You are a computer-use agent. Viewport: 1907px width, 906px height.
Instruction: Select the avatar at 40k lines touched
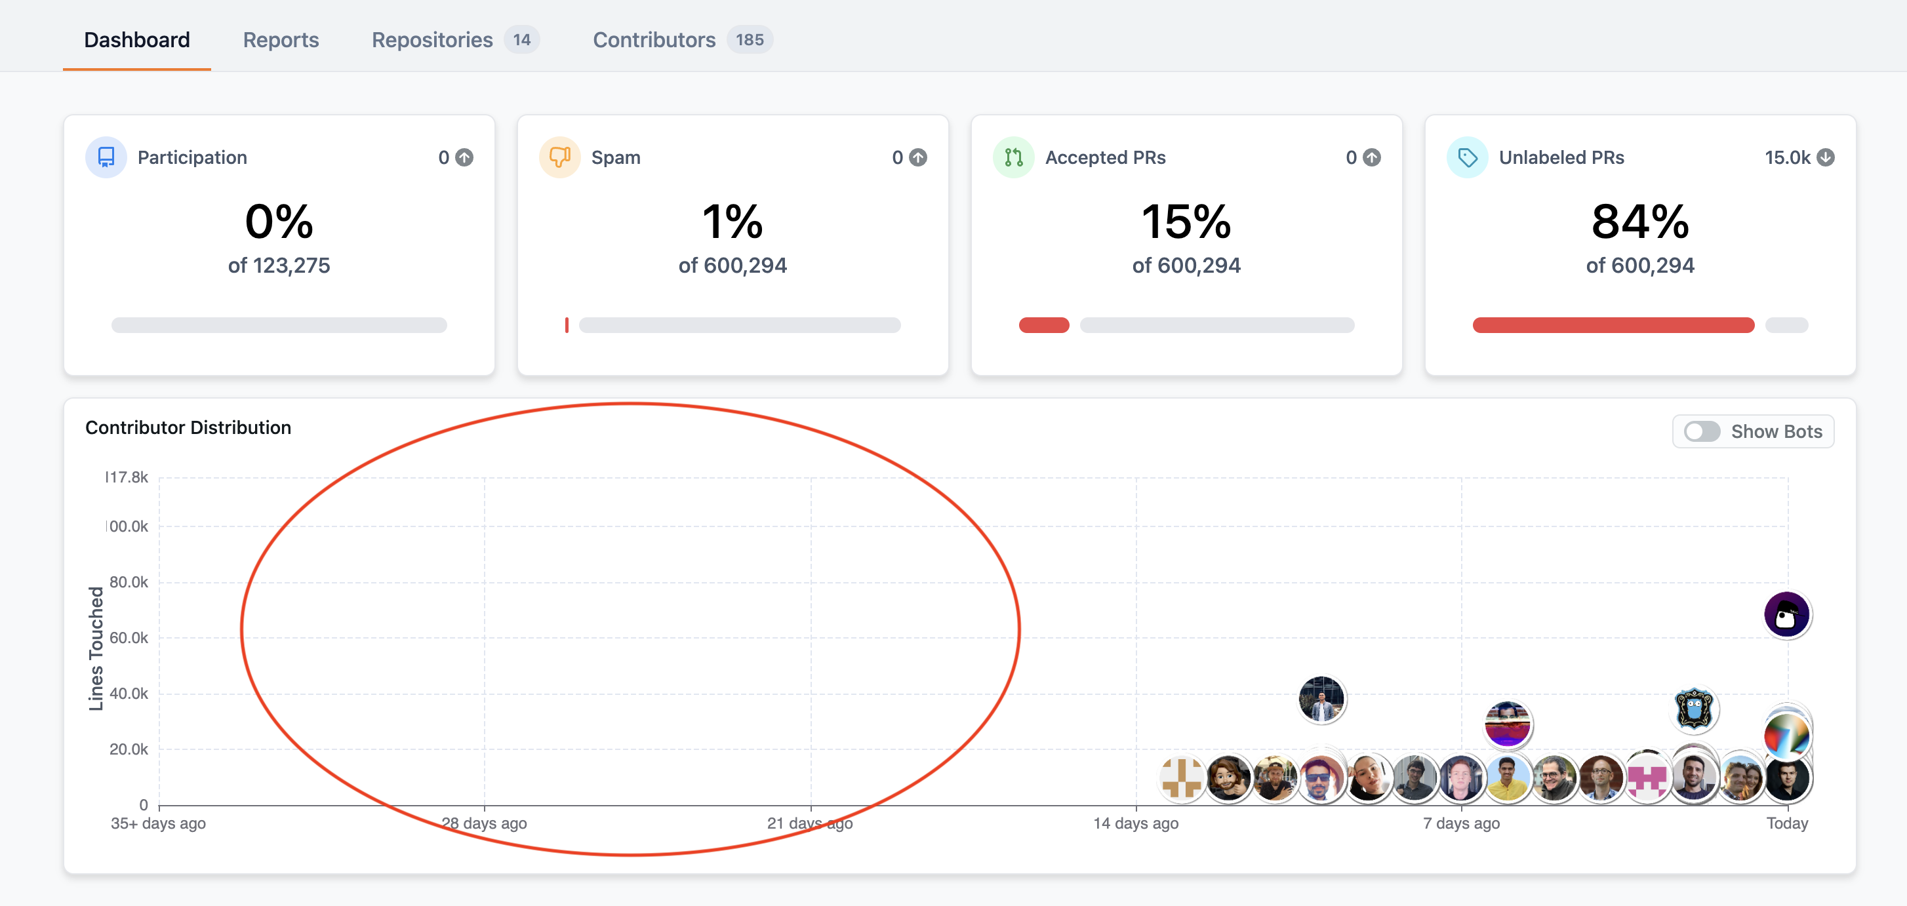(x=1321, y=699)
